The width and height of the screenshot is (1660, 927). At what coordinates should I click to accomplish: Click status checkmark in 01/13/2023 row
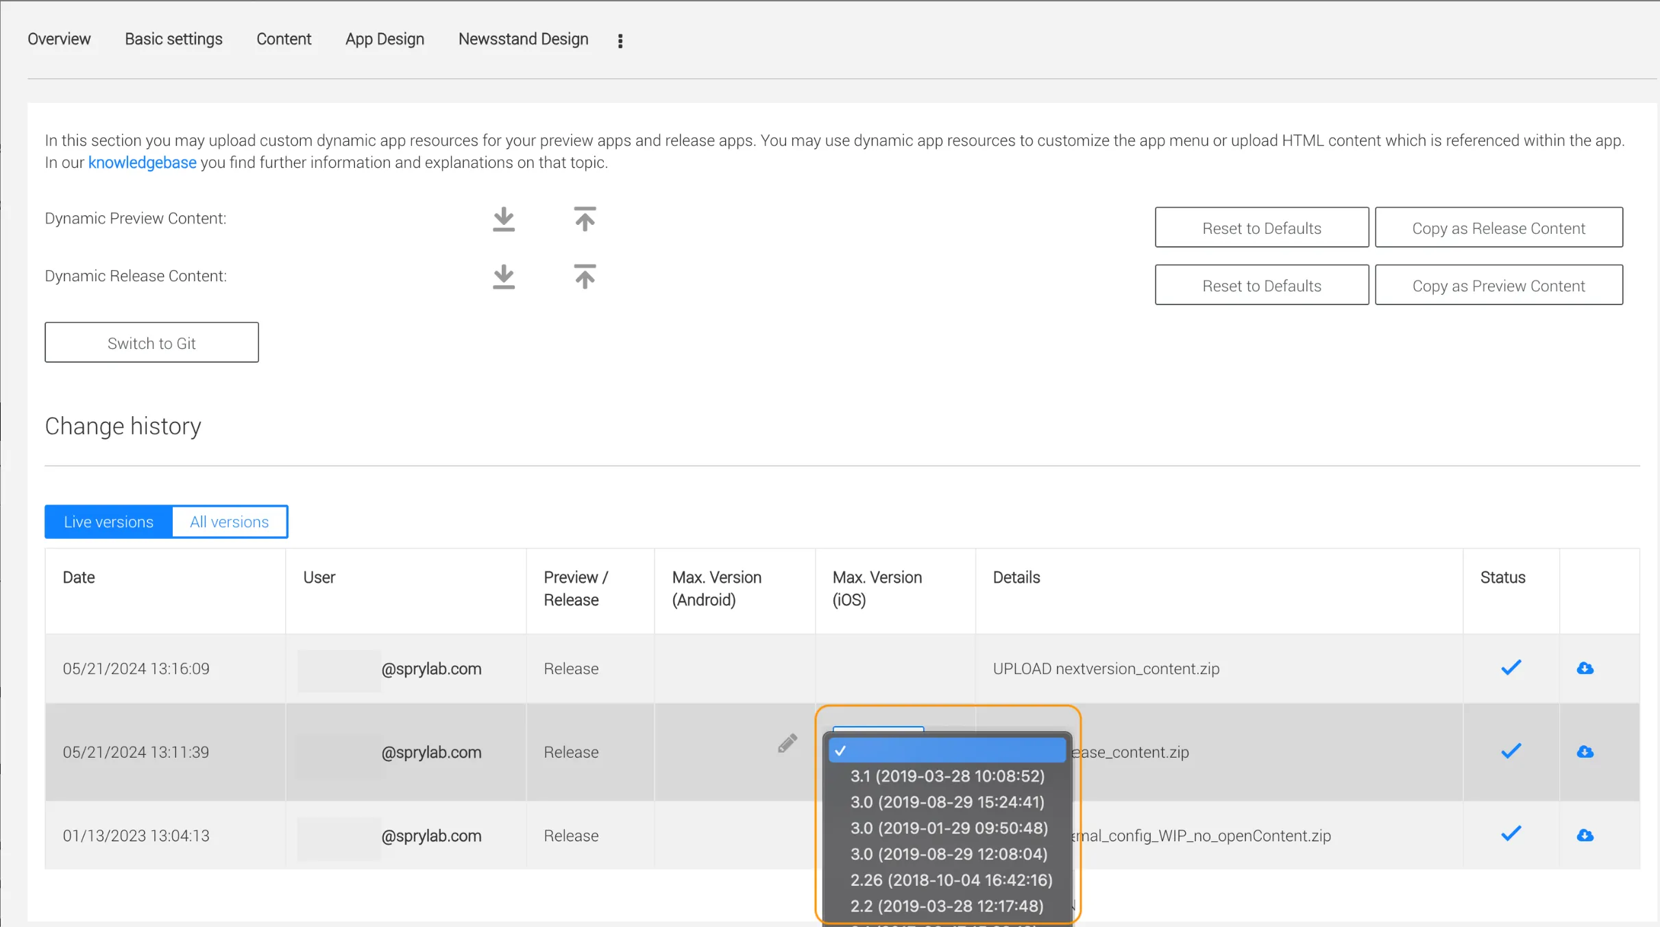(x=1511, y=834)
